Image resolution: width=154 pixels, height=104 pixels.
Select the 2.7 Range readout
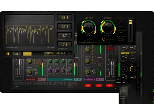coord(64,36)
